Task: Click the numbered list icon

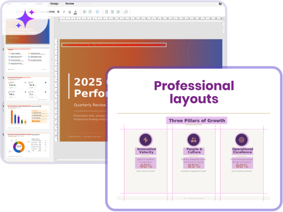Action: (x=97, y=12)
